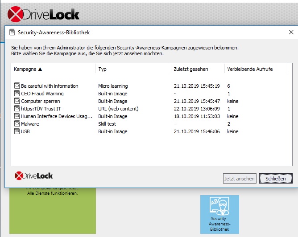Select the Micro learning type entry
Image resolution: width=298 pixels, height=237 pixels.
[x=113, y=86]
